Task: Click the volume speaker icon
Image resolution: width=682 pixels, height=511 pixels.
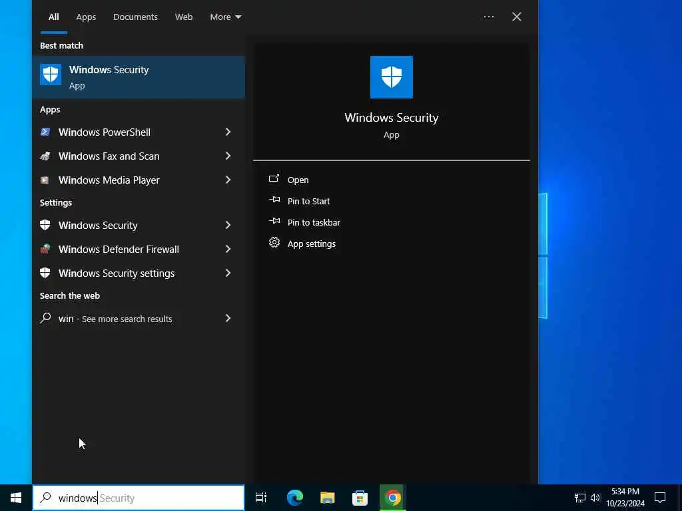Action: [595, 498]
